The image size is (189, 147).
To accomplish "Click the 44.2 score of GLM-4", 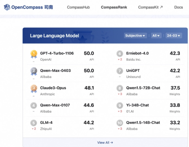I will point(89,123).
